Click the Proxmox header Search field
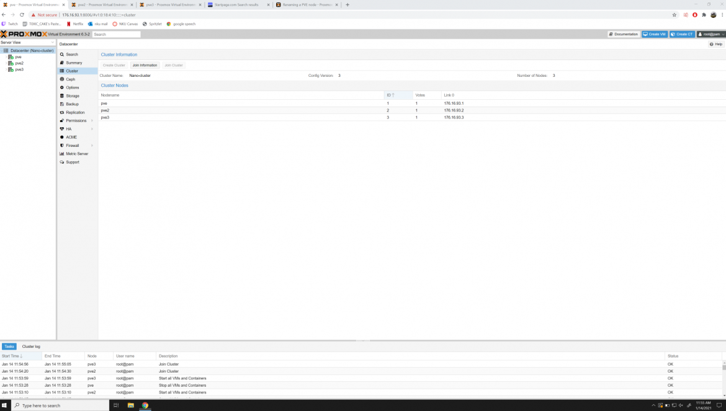The height and width of the screenshot is (411, 726). pos(116,34)
